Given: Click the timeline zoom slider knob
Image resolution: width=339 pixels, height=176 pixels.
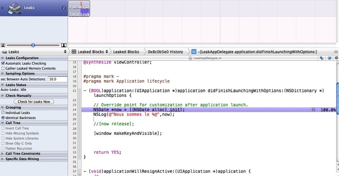Looking at the screenshot, I should click(x=33, y=45).
